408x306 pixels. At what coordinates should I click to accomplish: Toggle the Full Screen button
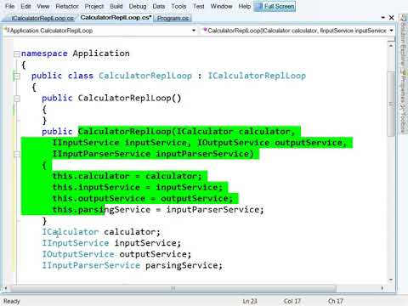[275, 6]
